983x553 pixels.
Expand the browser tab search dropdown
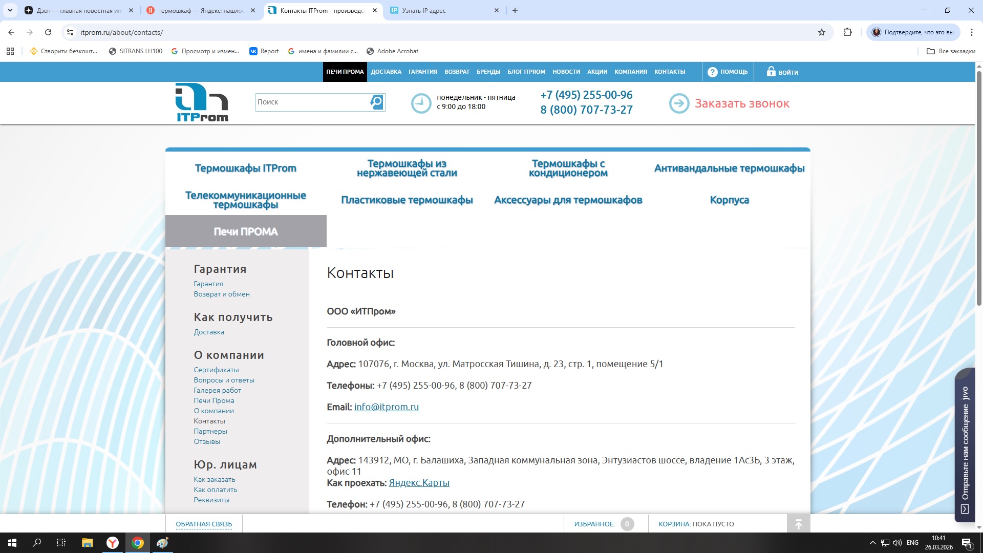[x=10, y=10]
